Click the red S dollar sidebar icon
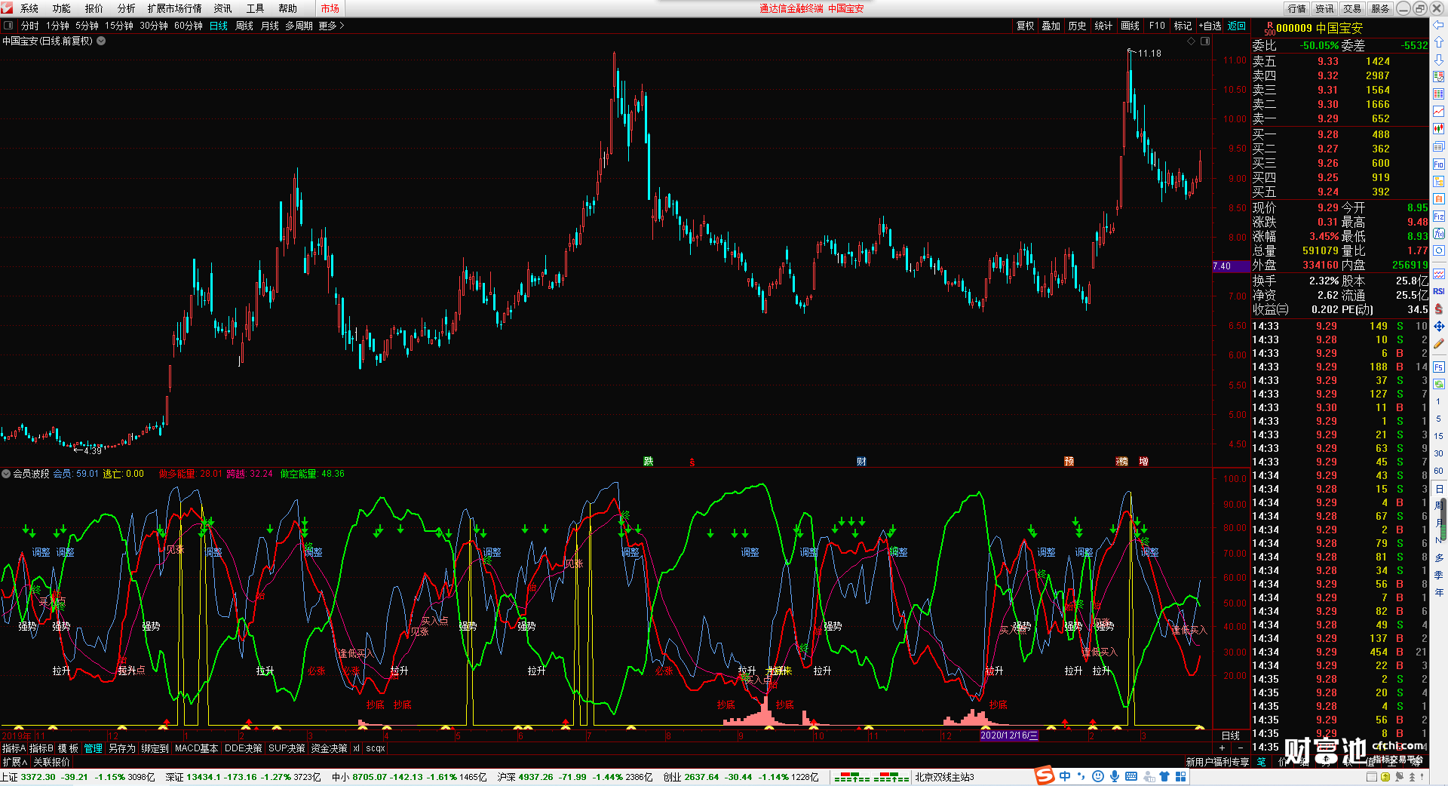The image size is (1448, 786). click(1438, 309)
